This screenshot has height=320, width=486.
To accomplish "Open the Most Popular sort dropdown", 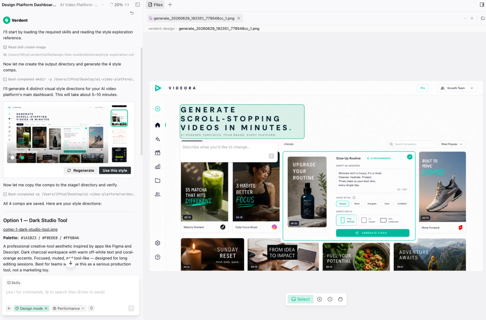I will coord(452,144).
